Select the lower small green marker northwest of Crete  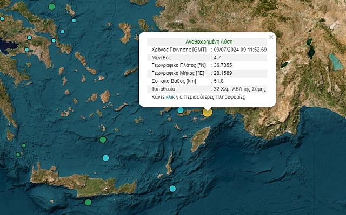pyautogui.click(x=18, y=155)
